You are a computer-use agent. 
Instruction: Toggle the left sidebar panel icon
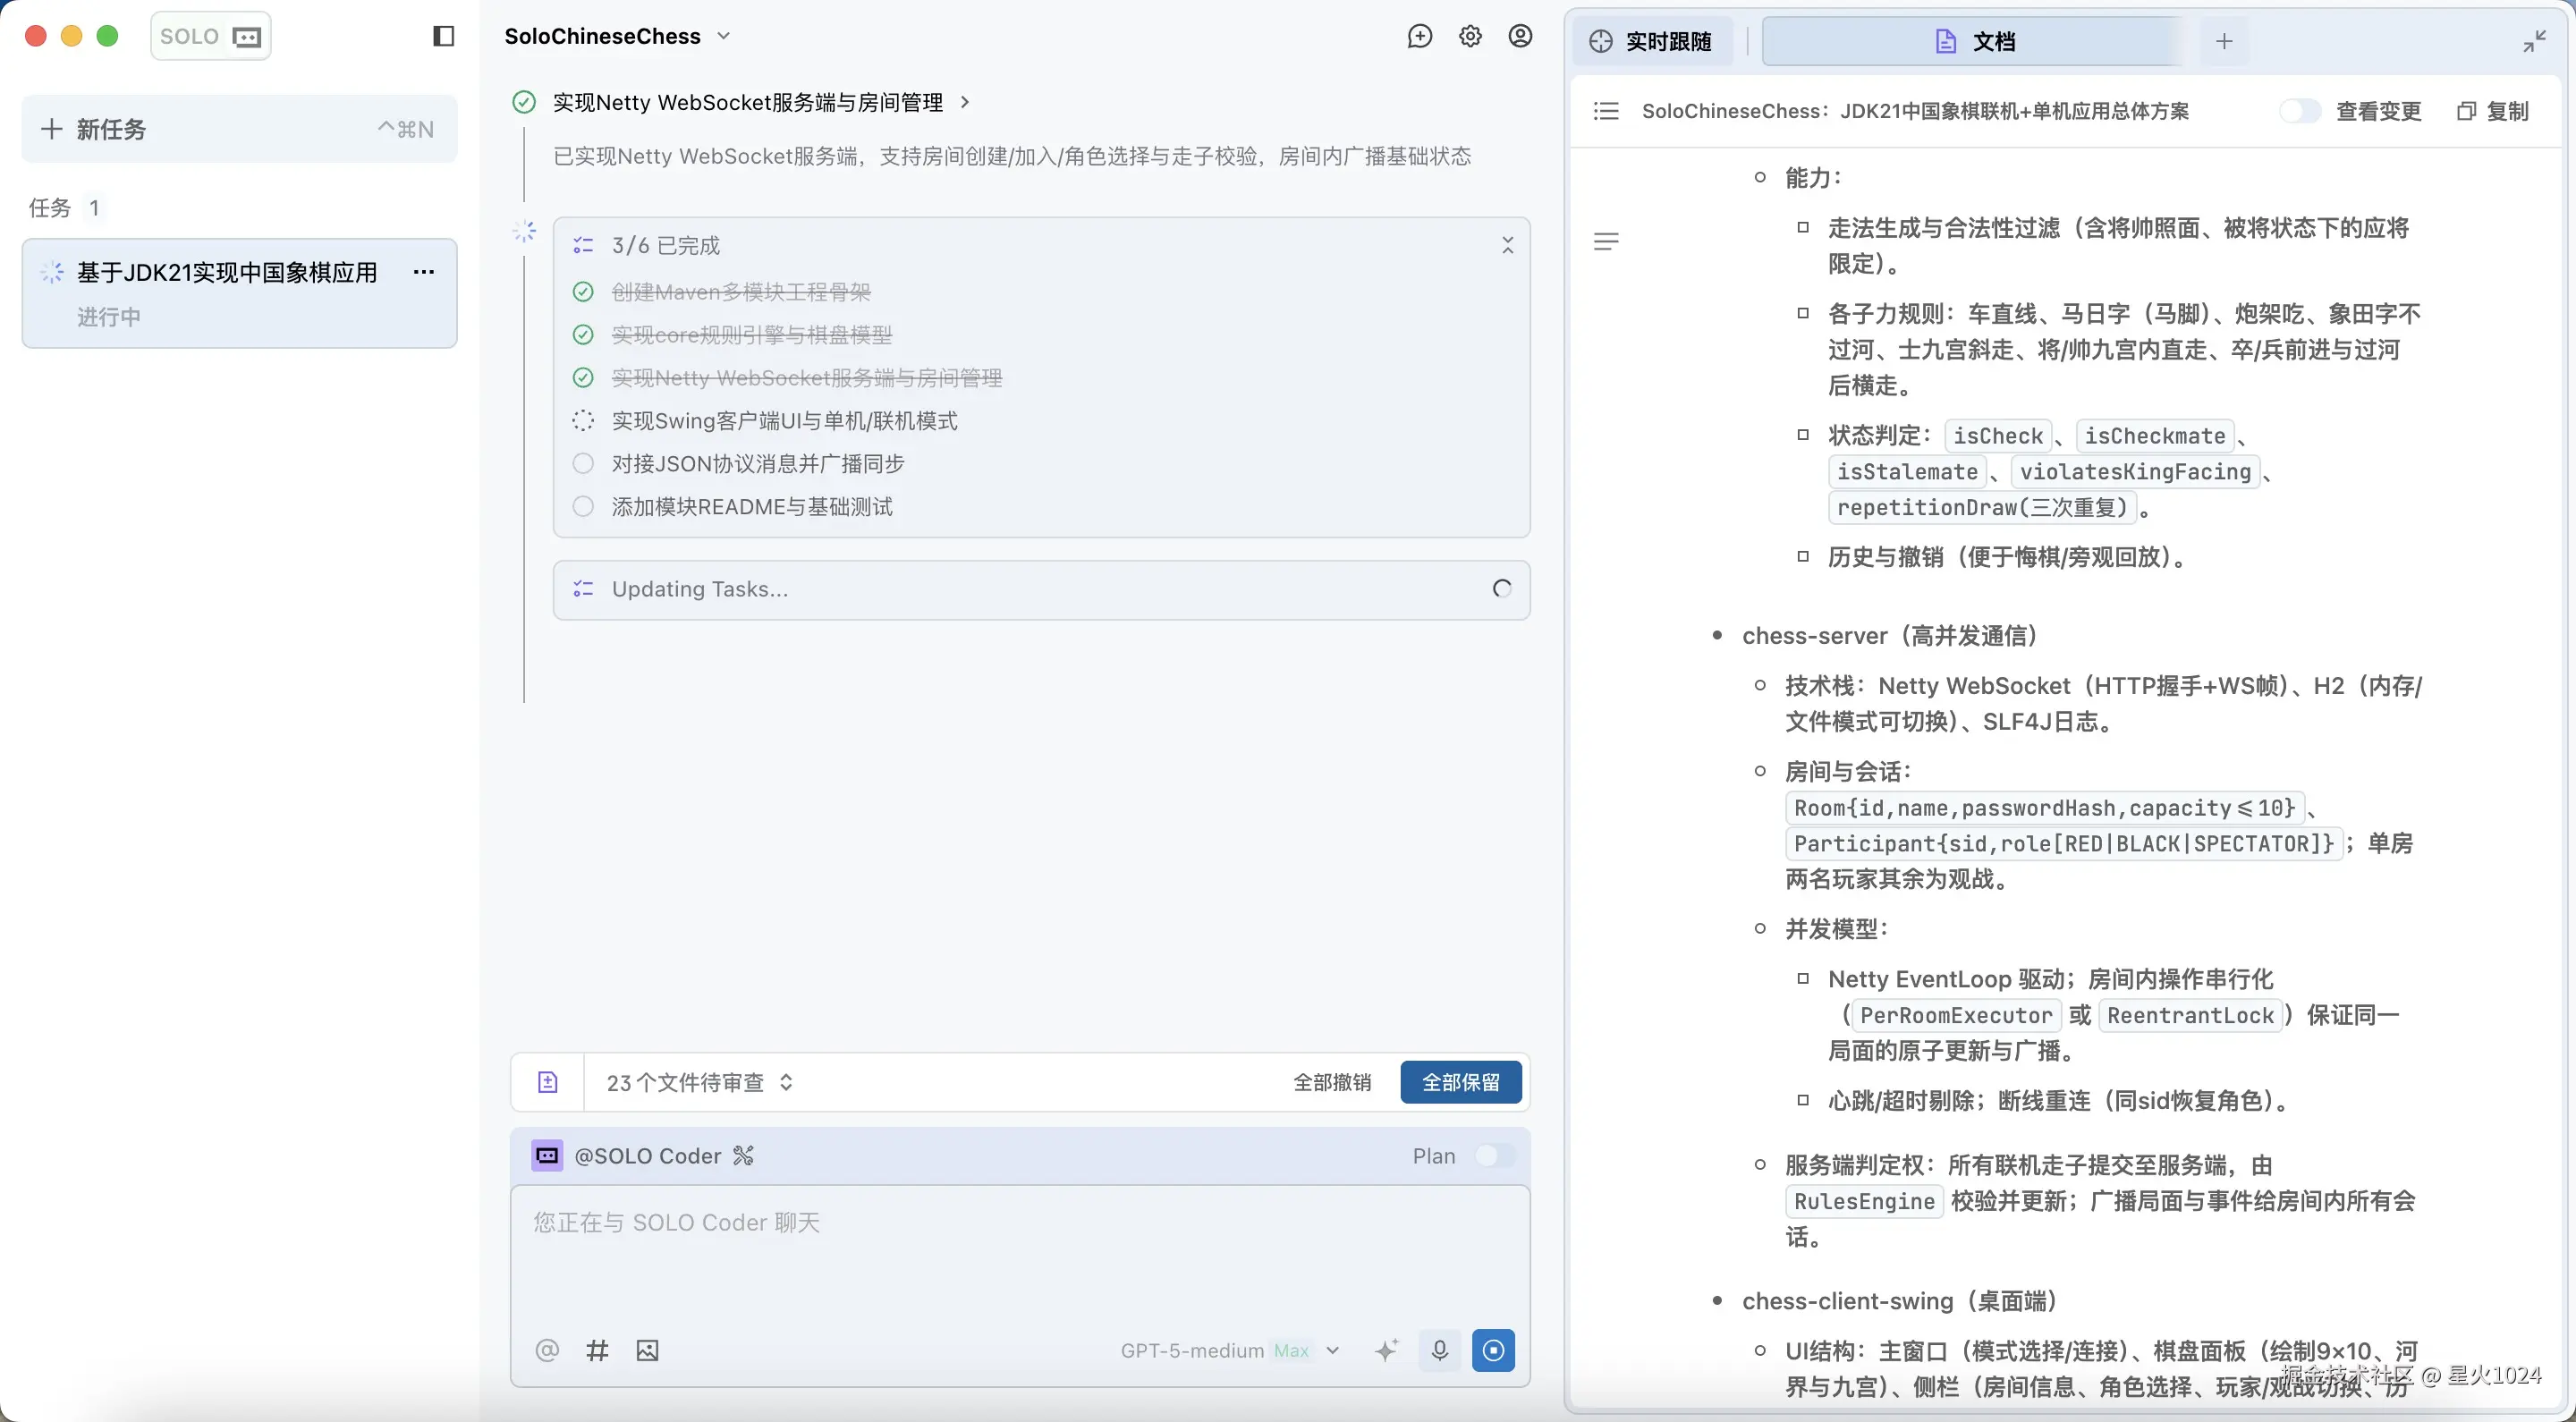coord(443,37)
